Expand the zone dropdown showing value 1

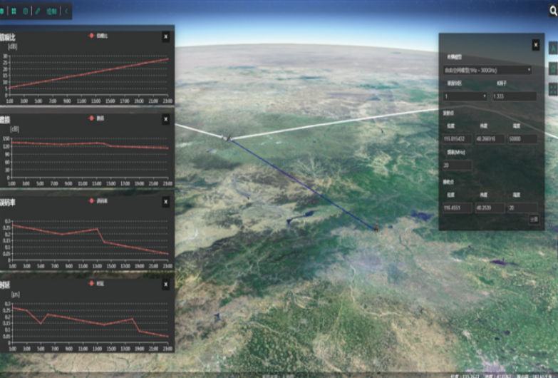point(465,96)
